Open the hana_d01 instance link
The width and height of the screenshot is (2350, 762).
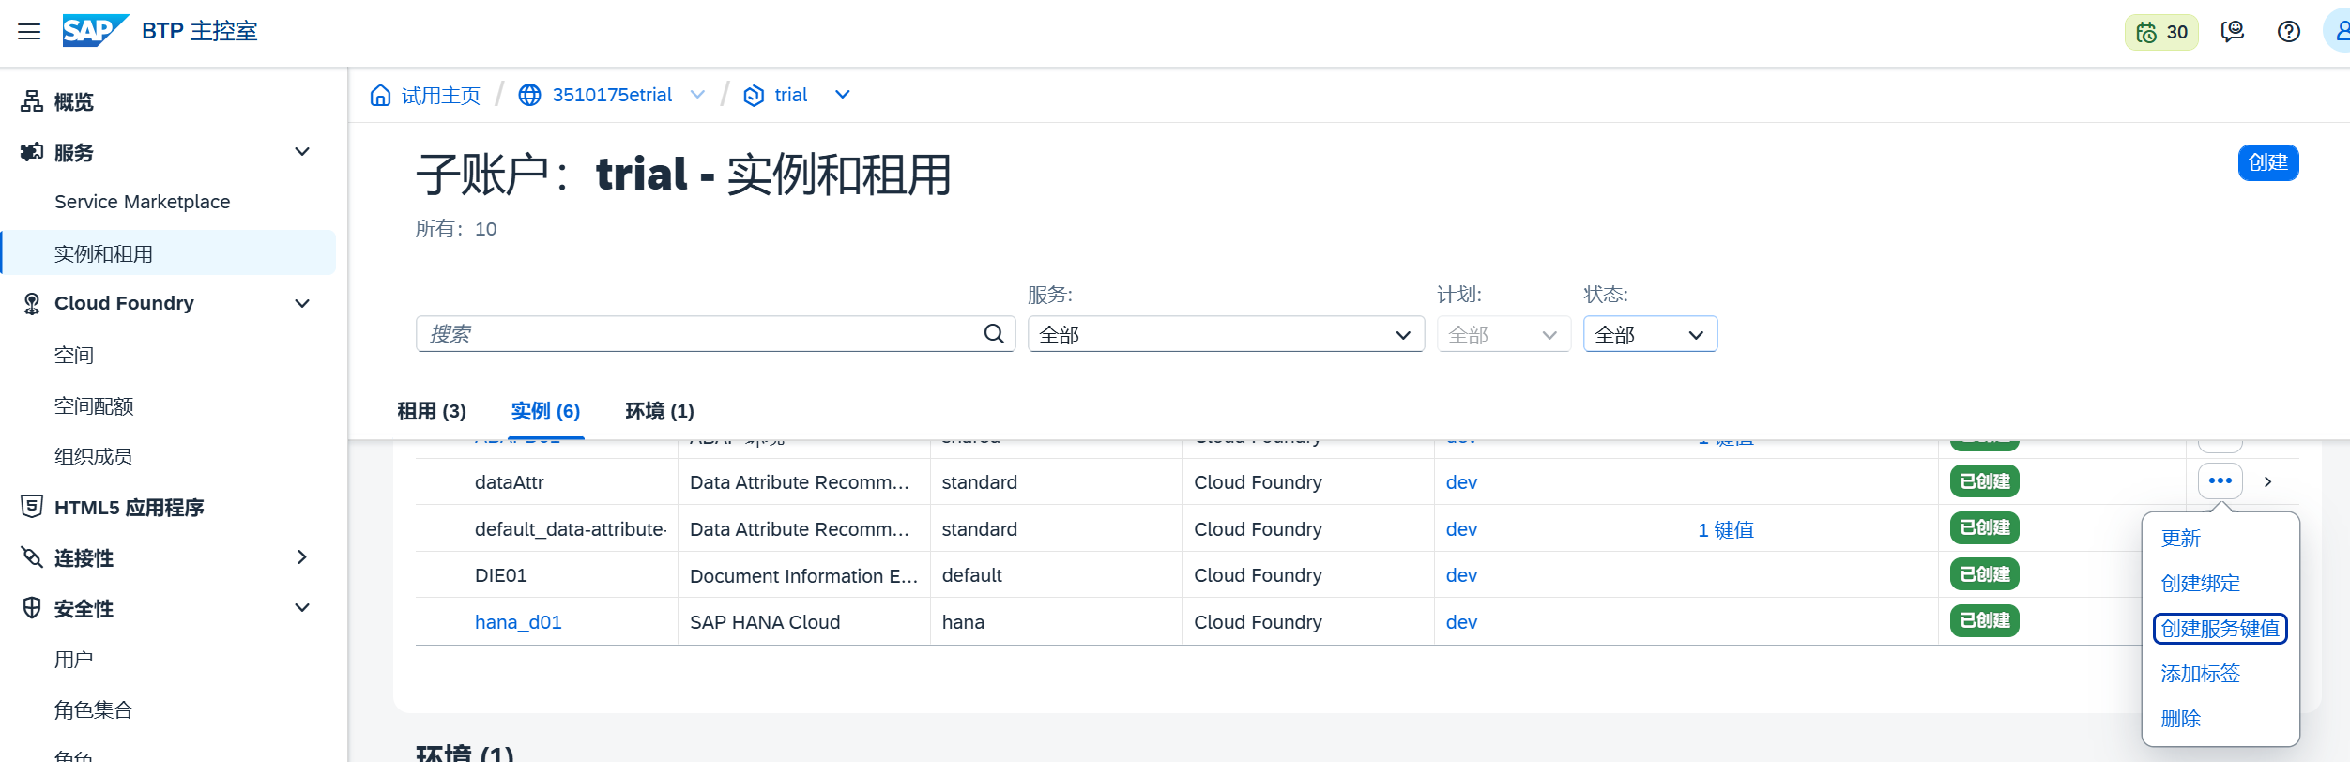[x=518, y=622]
